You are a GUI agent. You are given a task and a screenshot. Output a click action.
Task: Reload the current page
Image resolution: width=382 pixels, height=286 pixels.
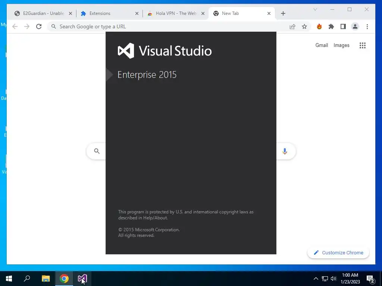(x=39, y=26)
